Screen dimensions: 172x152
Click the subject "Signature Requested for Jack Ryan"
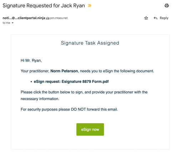(44, 6)
